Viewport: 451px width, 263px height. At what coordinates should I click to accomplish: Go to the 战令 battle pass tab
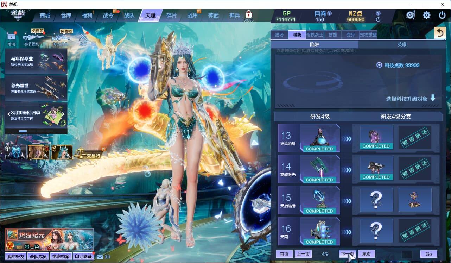[108, 15]
